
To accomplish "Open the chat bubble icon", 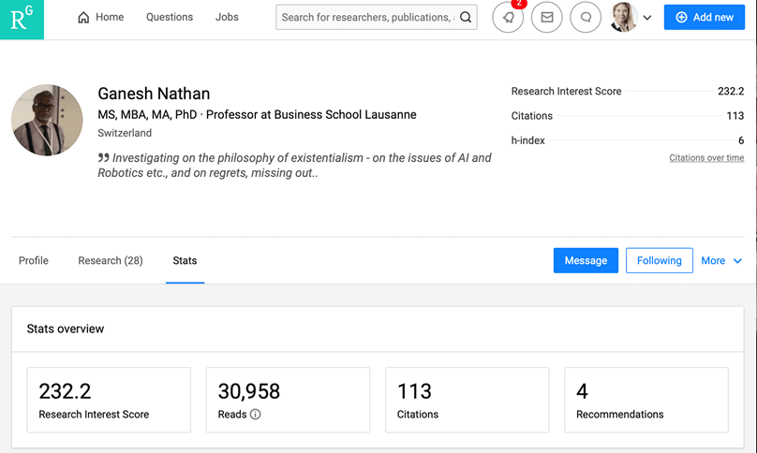I will [x=586, y=18].
